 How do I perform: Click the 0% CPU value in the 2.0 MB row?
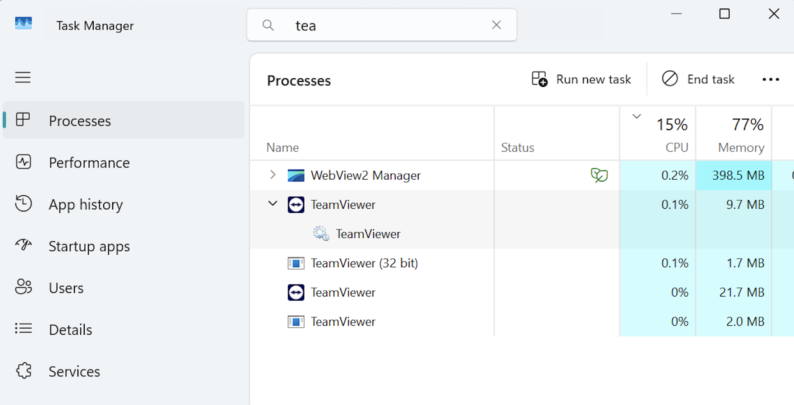[680, 322]
